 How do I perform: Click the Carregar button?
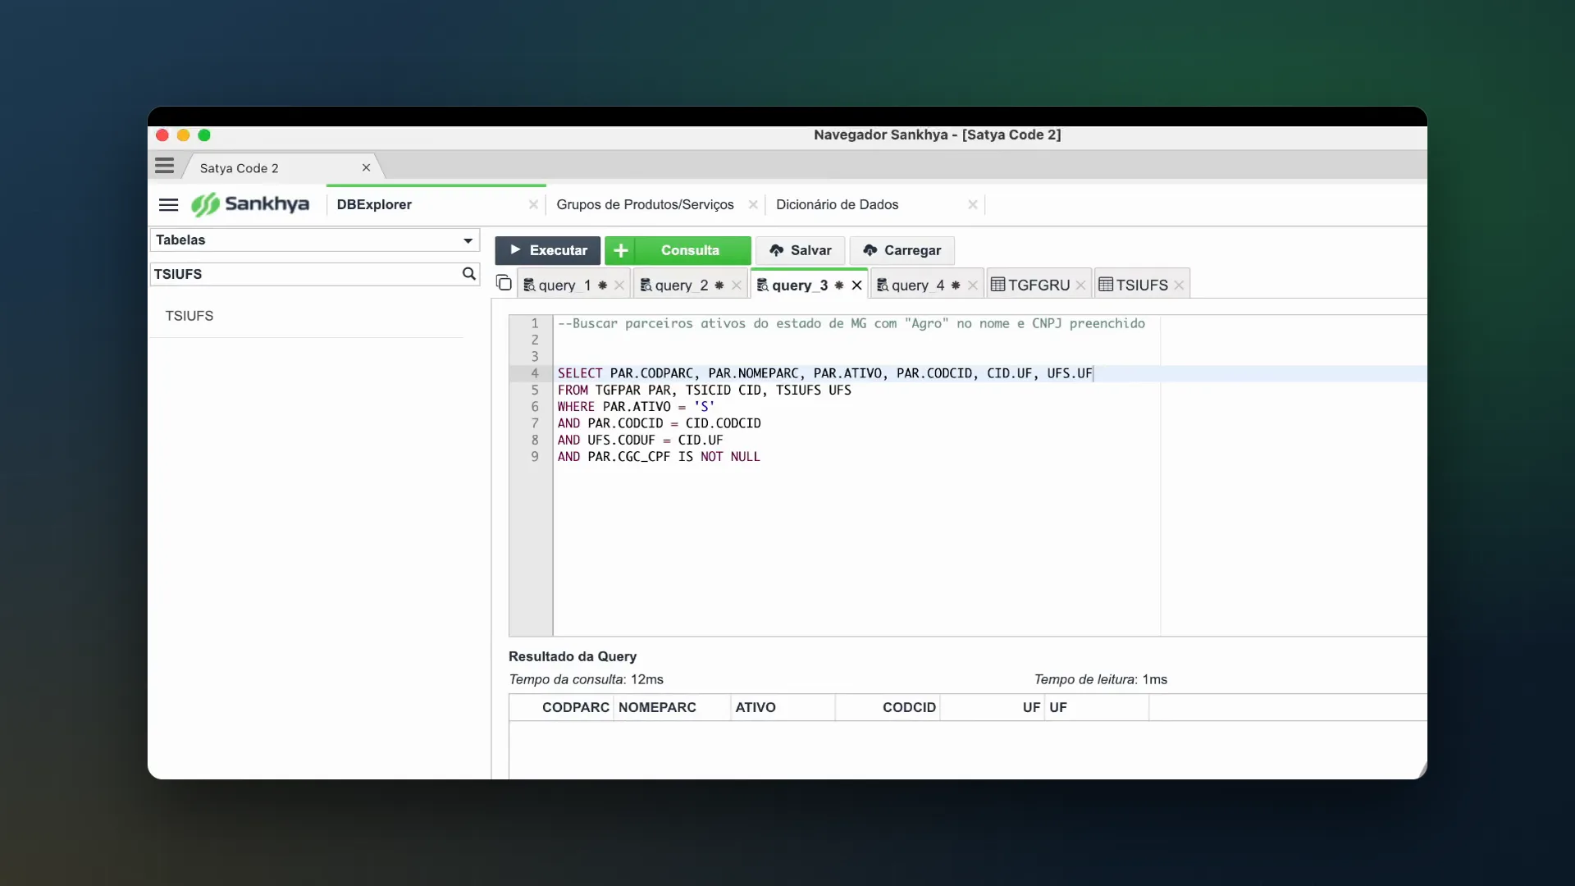(902, 250)
